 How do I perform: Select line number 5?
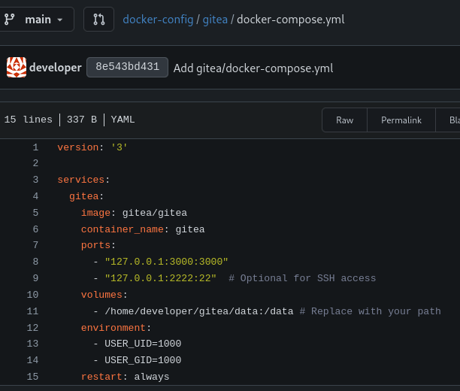(x=35, y=213)
